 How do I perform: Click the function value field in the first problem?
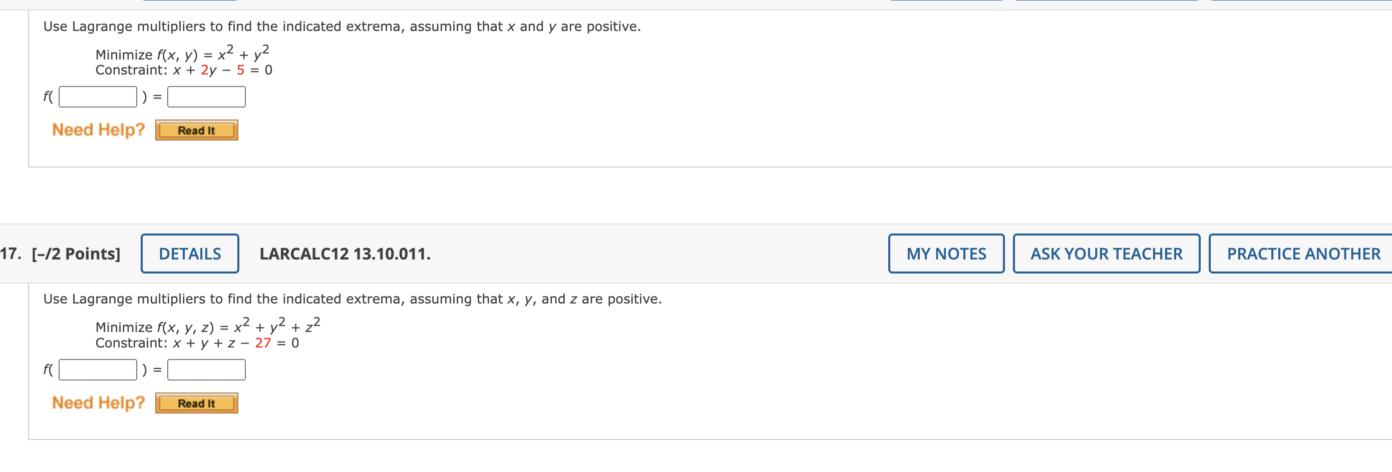(206, 96)
